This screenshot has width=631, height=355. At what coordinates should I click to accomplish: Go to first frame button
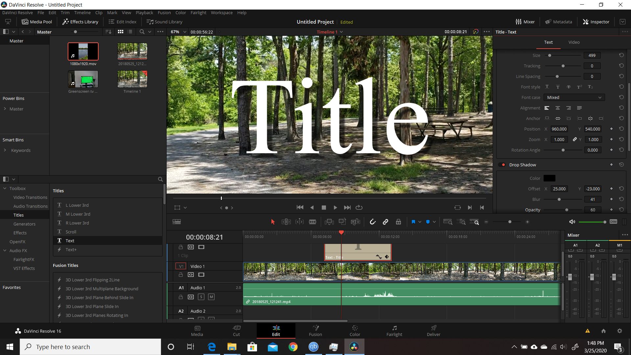[x=300, y=207]
